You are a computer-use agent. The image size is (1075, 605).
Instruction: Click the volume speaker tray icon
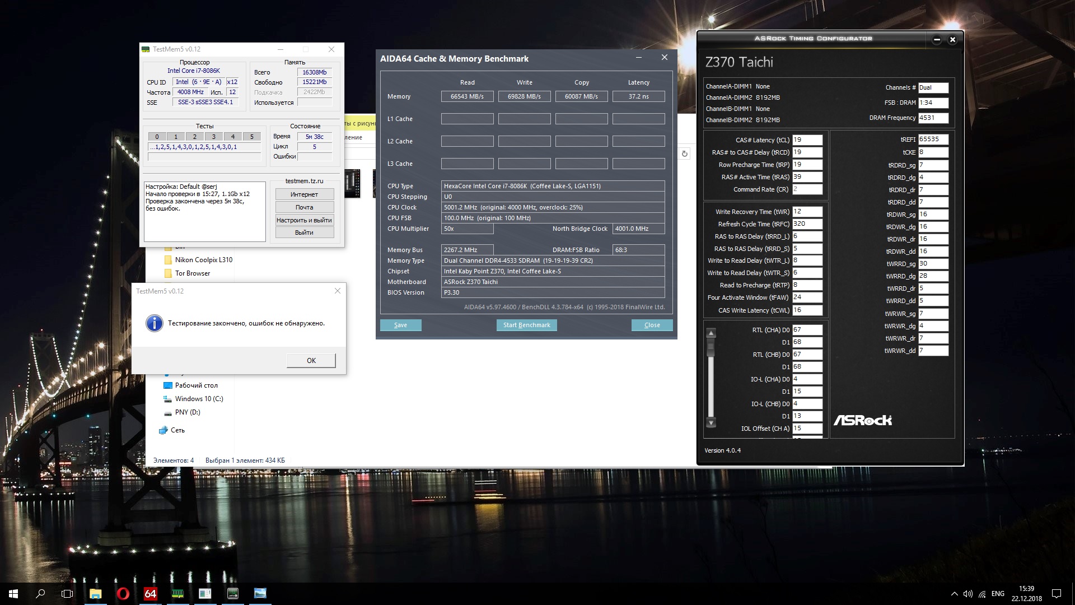pyautogui.click(x=968, y=594)
